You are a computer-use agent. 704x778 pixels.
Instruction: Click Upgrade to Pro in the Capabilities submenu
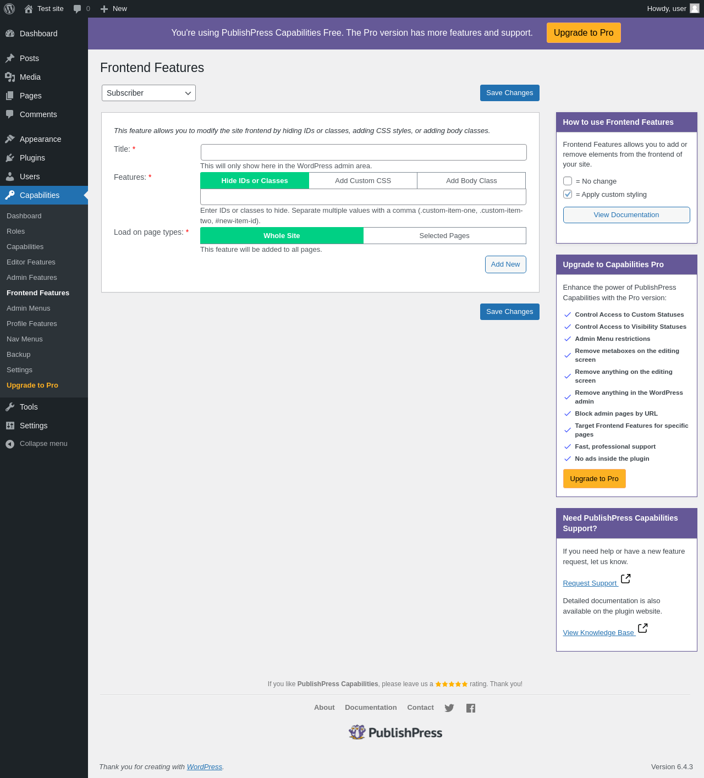[32, 385]
